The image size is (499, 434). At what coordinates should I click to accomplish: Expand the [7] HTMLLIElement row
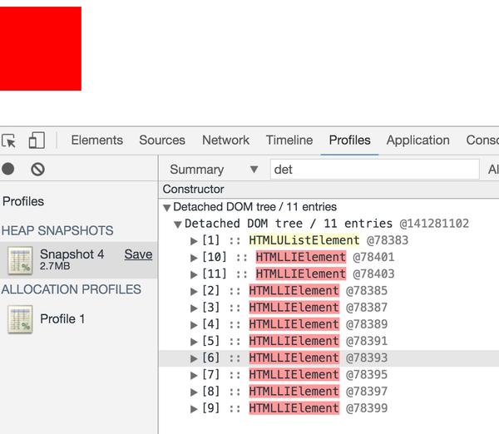tap(194, 376)
